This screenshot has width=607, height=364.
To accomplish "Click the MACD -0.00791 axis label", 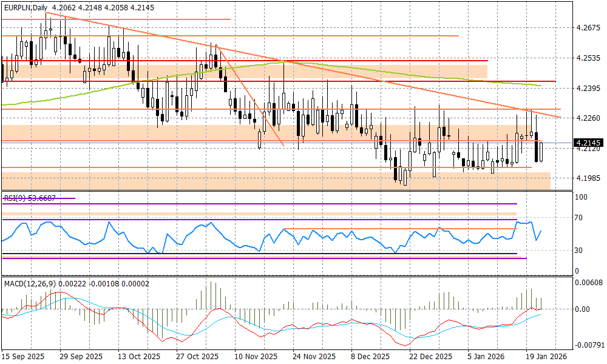I will point(589,345).
